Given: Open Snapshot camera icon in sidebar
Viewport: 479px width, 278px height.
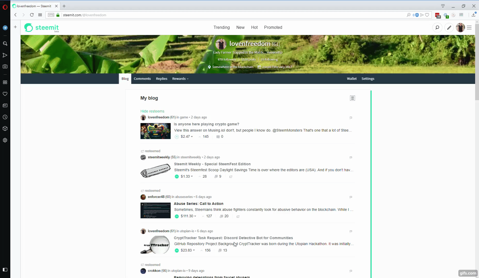Looking at the screenshot, I should click(5, 66).
